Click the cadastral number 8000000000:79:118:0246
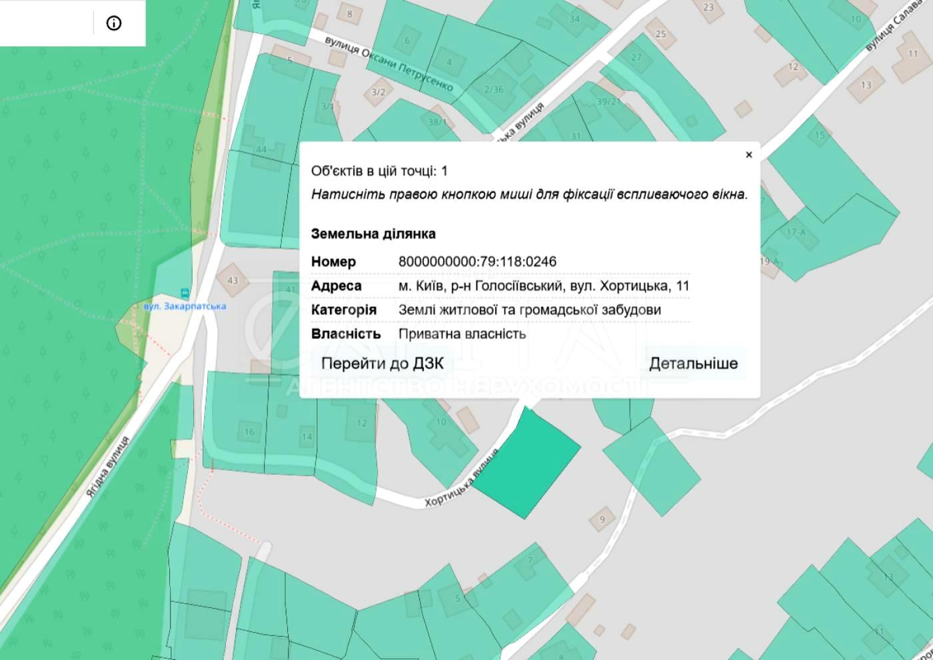Image resolution: width=933 pixels, height=660 pixels. tap(477, 262)
